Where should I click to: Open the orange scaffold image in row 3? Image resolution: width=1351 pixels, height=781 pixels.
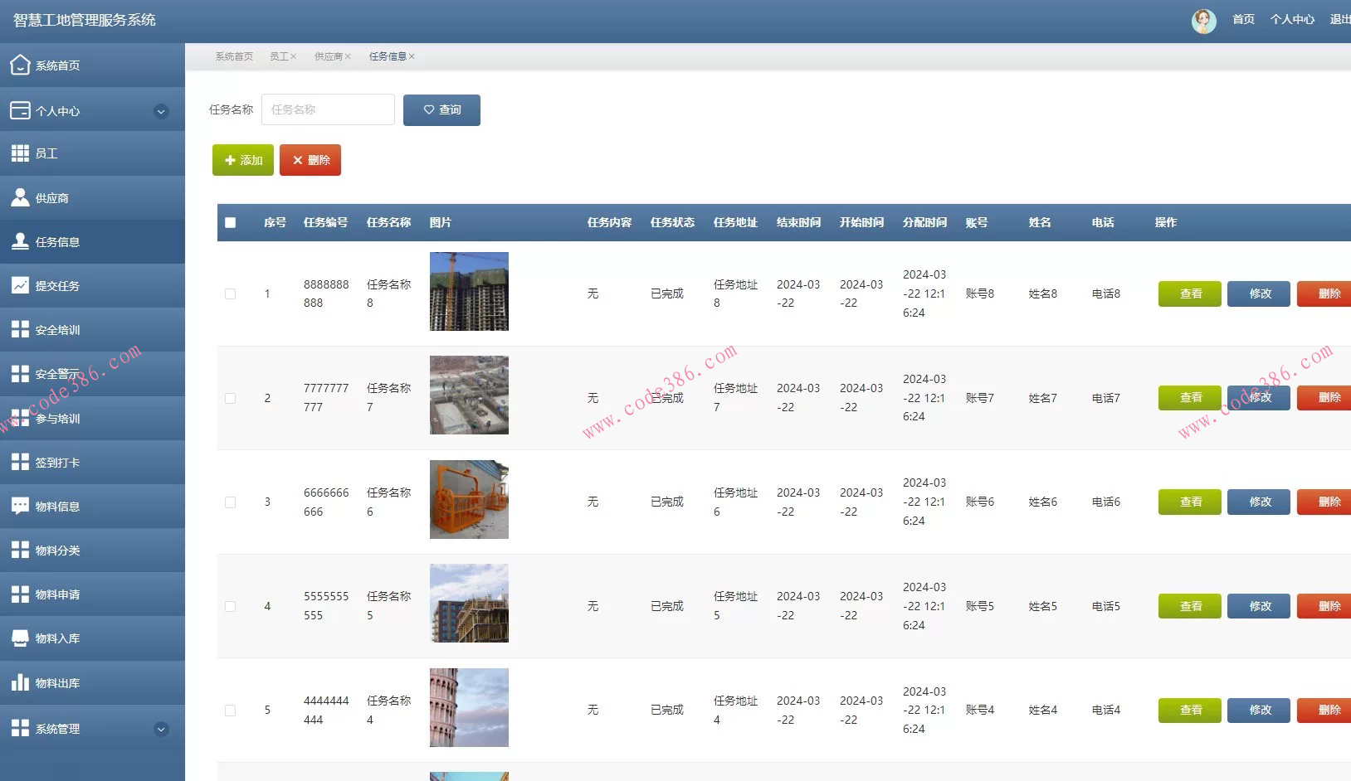[x=469, y=500]
